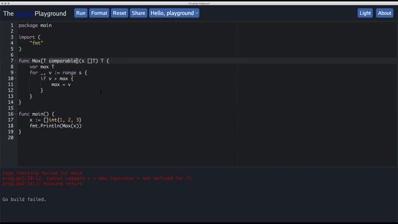Click line number 20 in the gutter

11,138
